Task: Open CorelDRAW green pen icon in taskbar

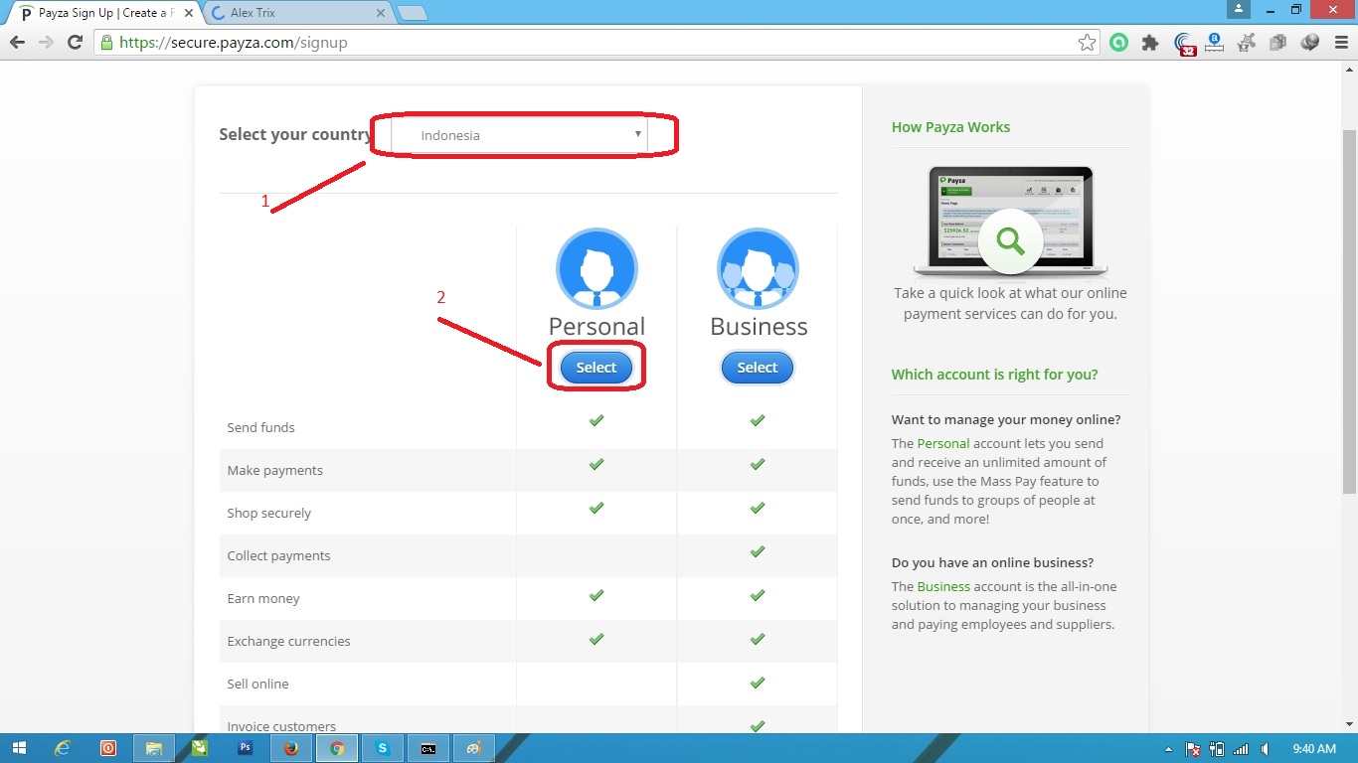Action: point(199,748)
